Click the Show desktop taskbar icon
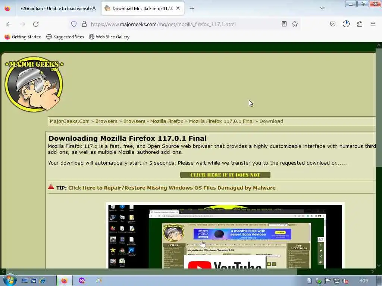 tap(25, 281)
